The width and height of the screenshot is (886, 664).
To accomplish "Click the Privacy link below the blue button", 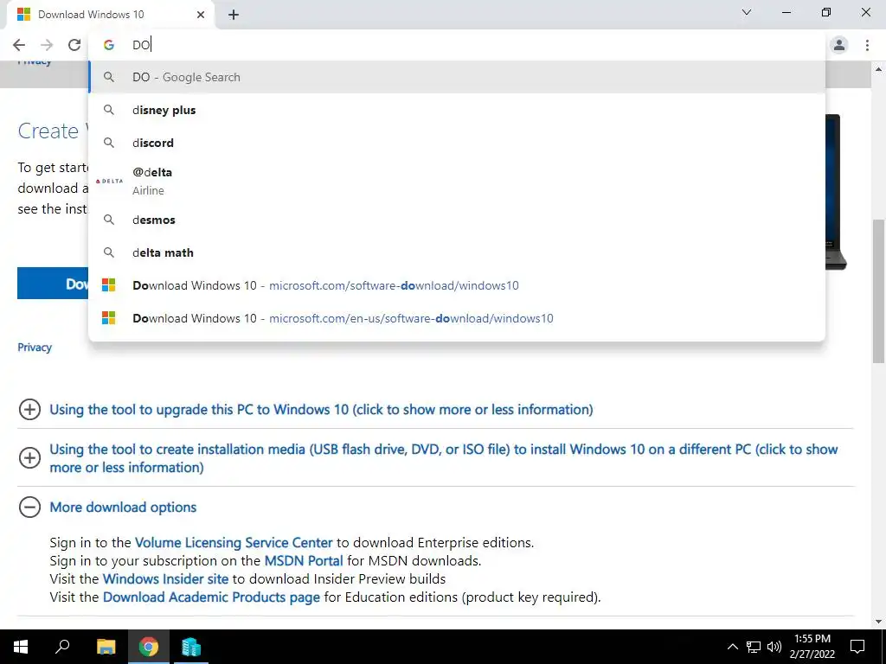I will click(35, 348).
